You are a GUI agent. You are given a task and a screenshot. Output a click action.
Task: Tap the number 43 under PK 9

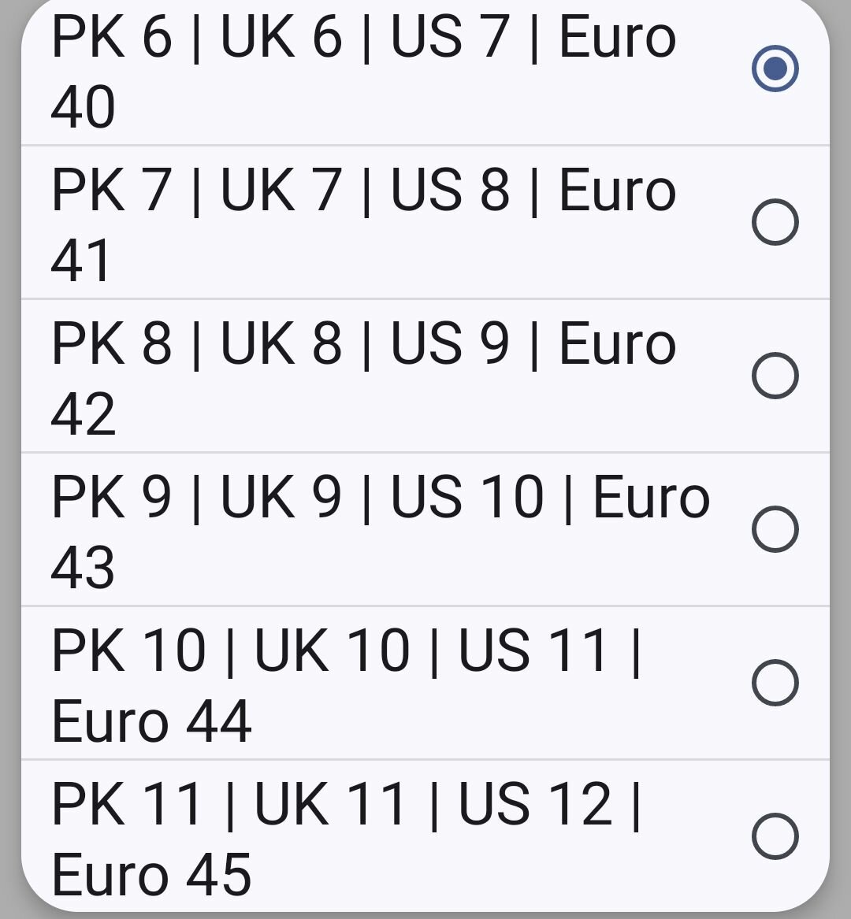(x=83, y=568)
